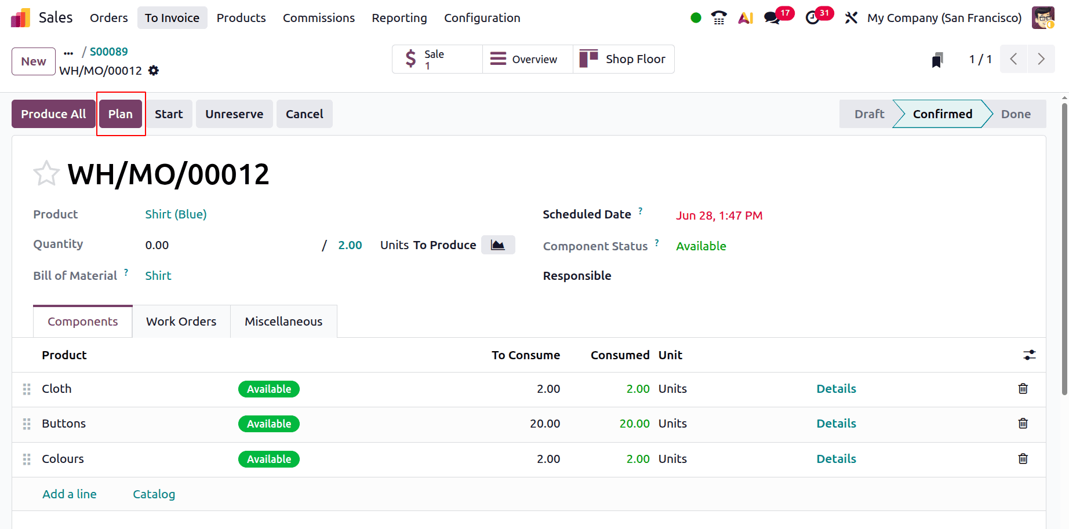Open the To Invoice menu
The height and width of the screenshot is (529, 1069).
[172, 18]
